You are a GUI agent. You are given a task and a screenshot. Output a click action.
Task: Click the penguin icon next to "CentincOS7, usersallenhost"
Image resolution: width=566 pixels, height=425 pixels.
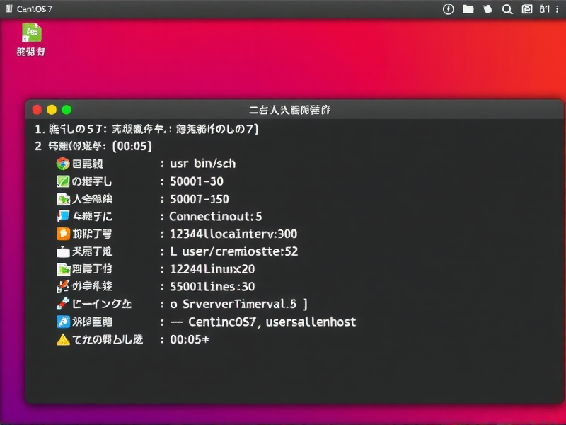point(62,322)
